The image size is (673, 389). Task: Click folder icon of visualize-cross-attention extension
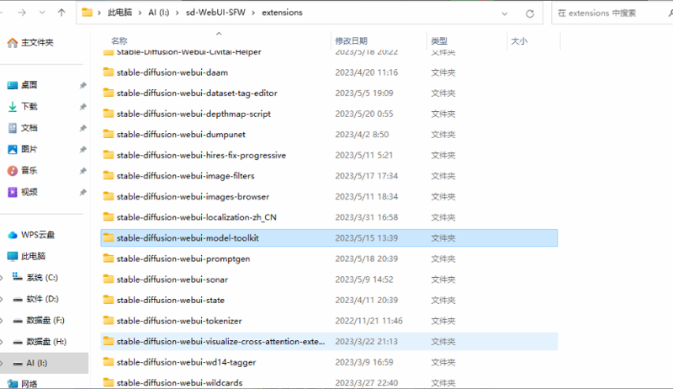109,341
